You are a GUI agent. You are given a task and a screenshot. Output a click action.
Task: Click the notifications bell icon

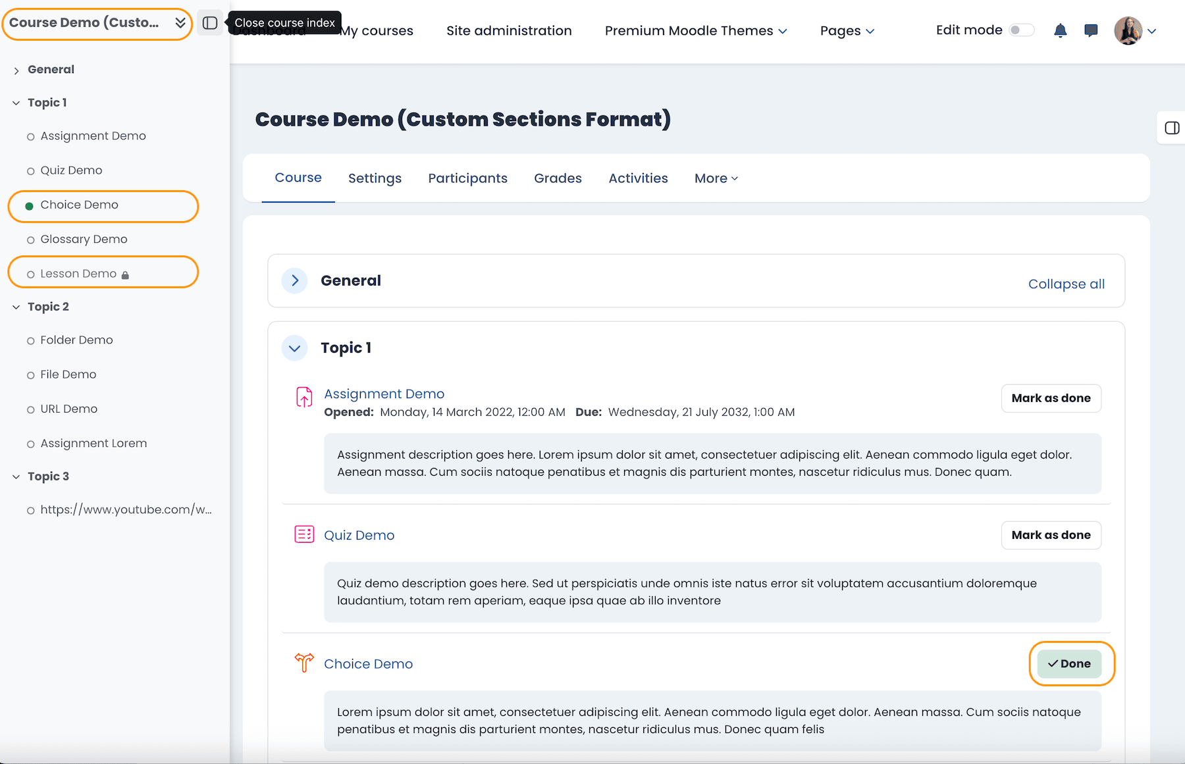click(x=1060, y=31)
